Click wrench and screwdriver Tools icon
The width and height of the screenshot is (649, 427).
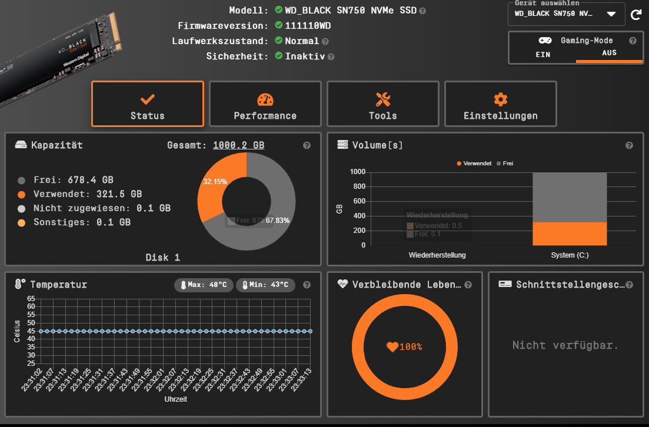(x=383, y=99)
